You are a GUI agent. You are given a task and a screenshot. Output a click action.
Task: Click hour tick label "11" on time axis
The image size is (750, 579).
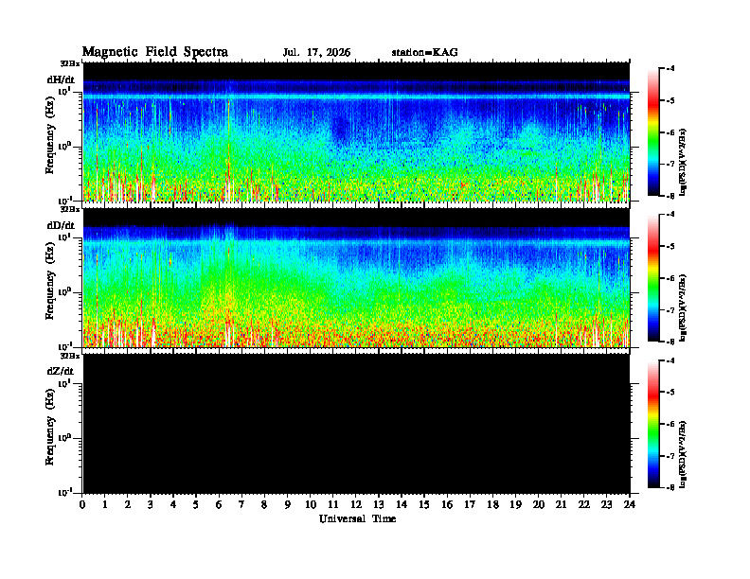[x=333, y=505]
